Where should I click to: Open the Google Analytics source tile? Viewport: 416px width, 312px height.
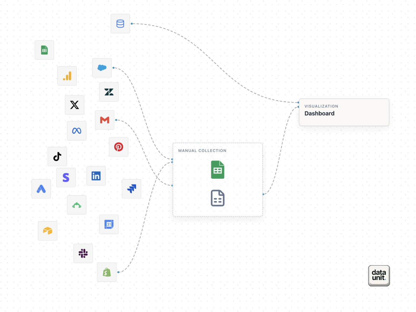click(67, 76)
